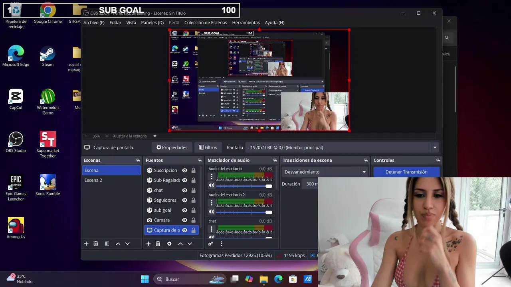511x287 pixels.
Task: Hide the Seguidores source
Action: pyautogui.click(x=184, y=200)
